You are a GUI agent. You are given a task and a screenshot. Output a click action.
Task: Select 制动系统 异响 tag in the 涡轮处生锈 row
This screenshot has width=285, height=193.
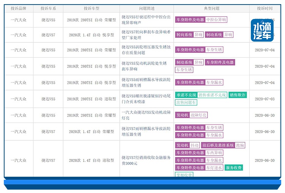coord(189,62)
